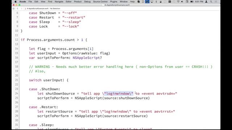232x130 pixels.
Task: Open the Apple menu
Action: [15, 1]
